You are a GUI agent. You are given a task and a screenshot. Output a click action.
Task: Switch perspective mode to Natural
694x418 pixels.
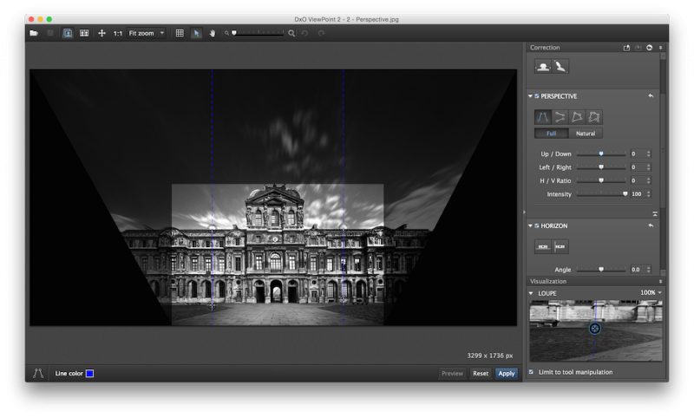[x=586, y=134]
